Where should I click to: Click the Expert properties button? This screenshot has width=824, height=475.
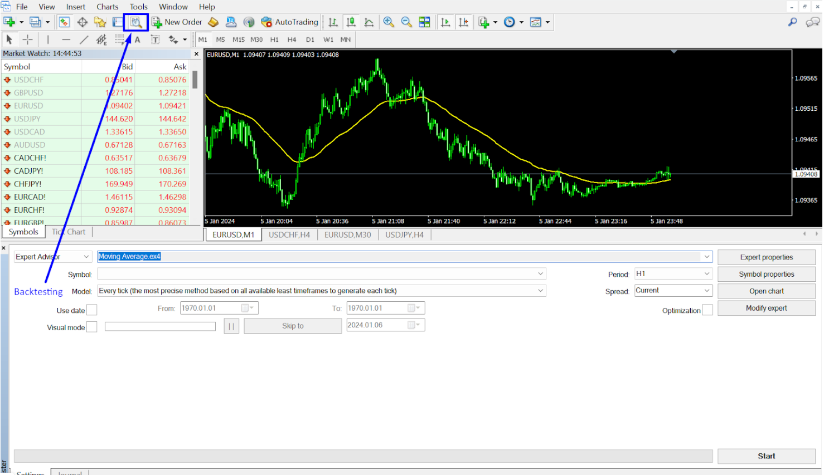[x=766, y=257]
